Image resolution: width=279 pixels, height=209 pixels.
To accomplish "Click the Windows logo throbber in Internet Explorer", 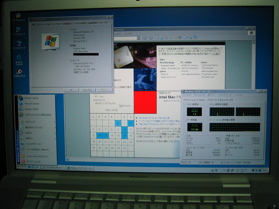I will click(x=251, y=33).
